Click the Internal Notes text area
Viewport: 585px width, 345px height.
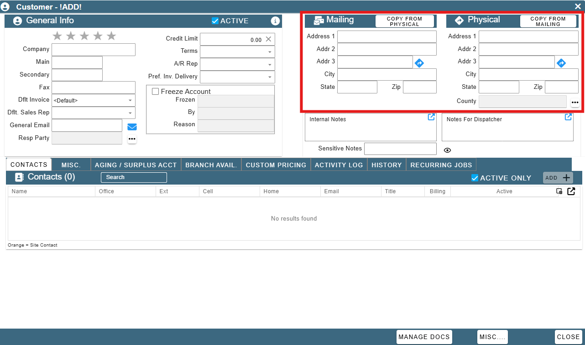(371, 127)
